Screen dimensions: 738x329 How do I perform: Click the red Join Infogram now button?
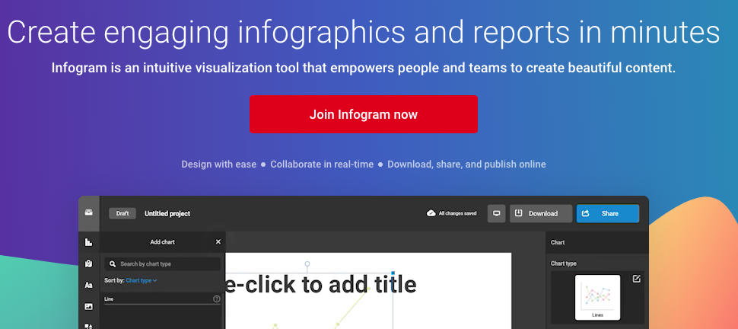(364, 114)
